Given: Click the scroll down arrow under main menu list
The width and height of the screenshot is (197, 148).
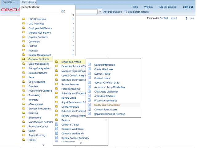Looking at the screenshot, I should coord(43,145).
